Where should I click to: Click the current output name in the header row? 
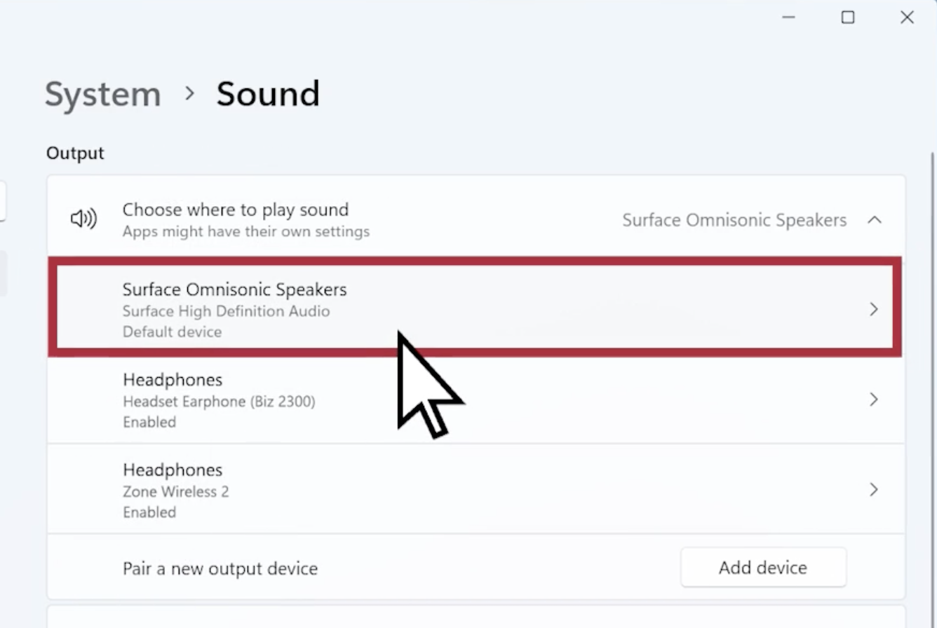[734, 220]
